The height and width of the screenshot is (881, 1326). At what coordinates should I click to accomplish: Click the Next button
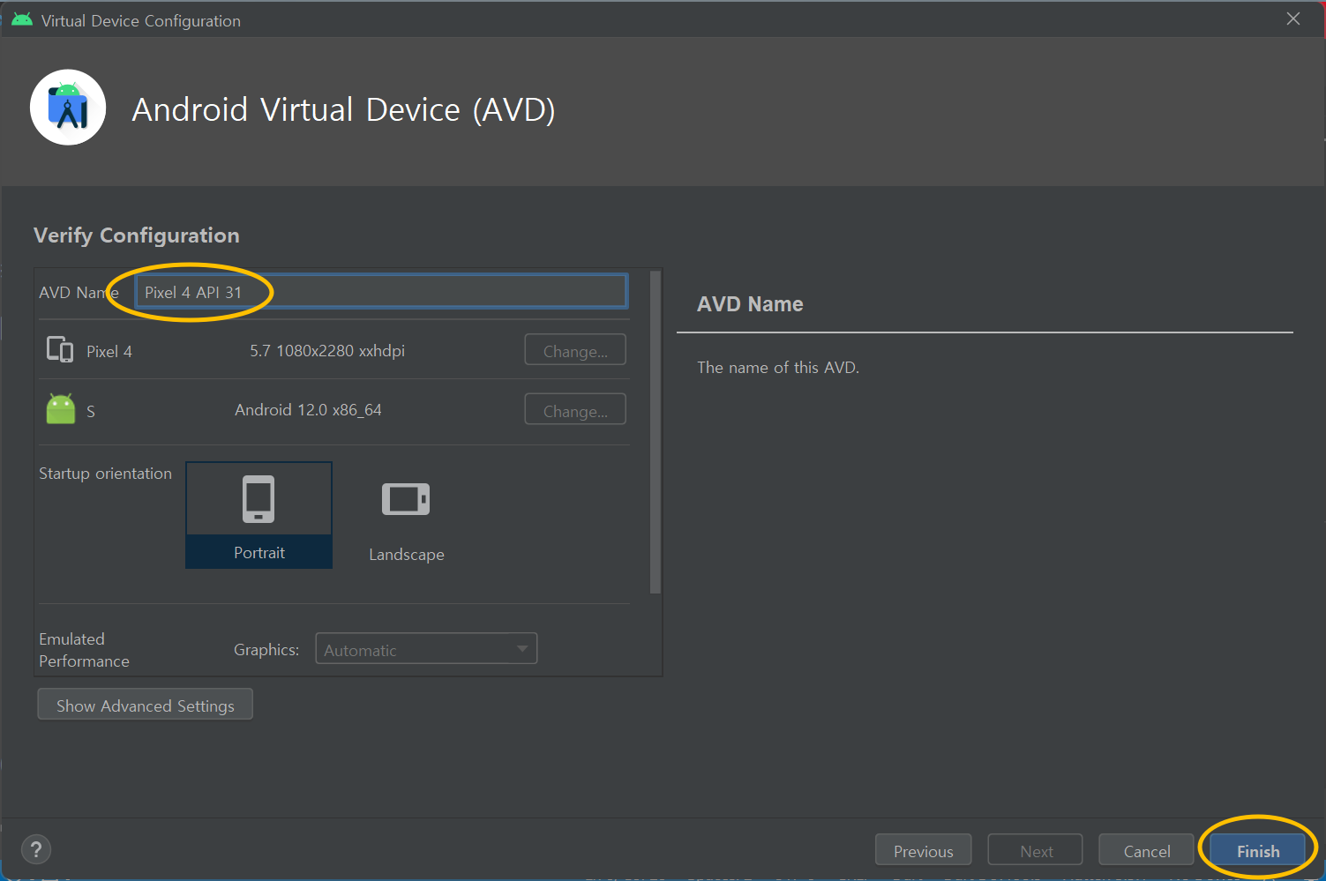click(x=1036, y=850)
